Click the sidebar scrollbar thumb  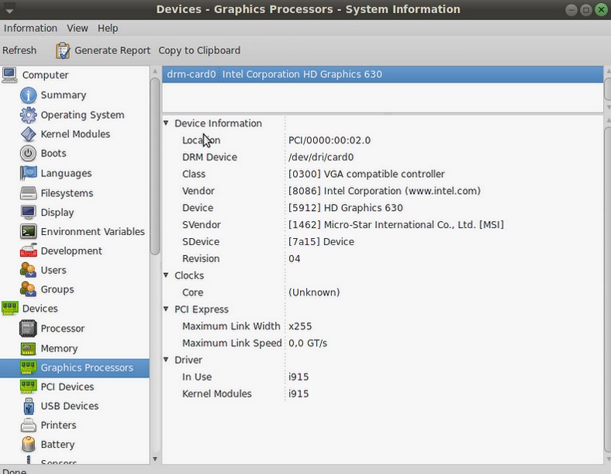click(155, 167)
